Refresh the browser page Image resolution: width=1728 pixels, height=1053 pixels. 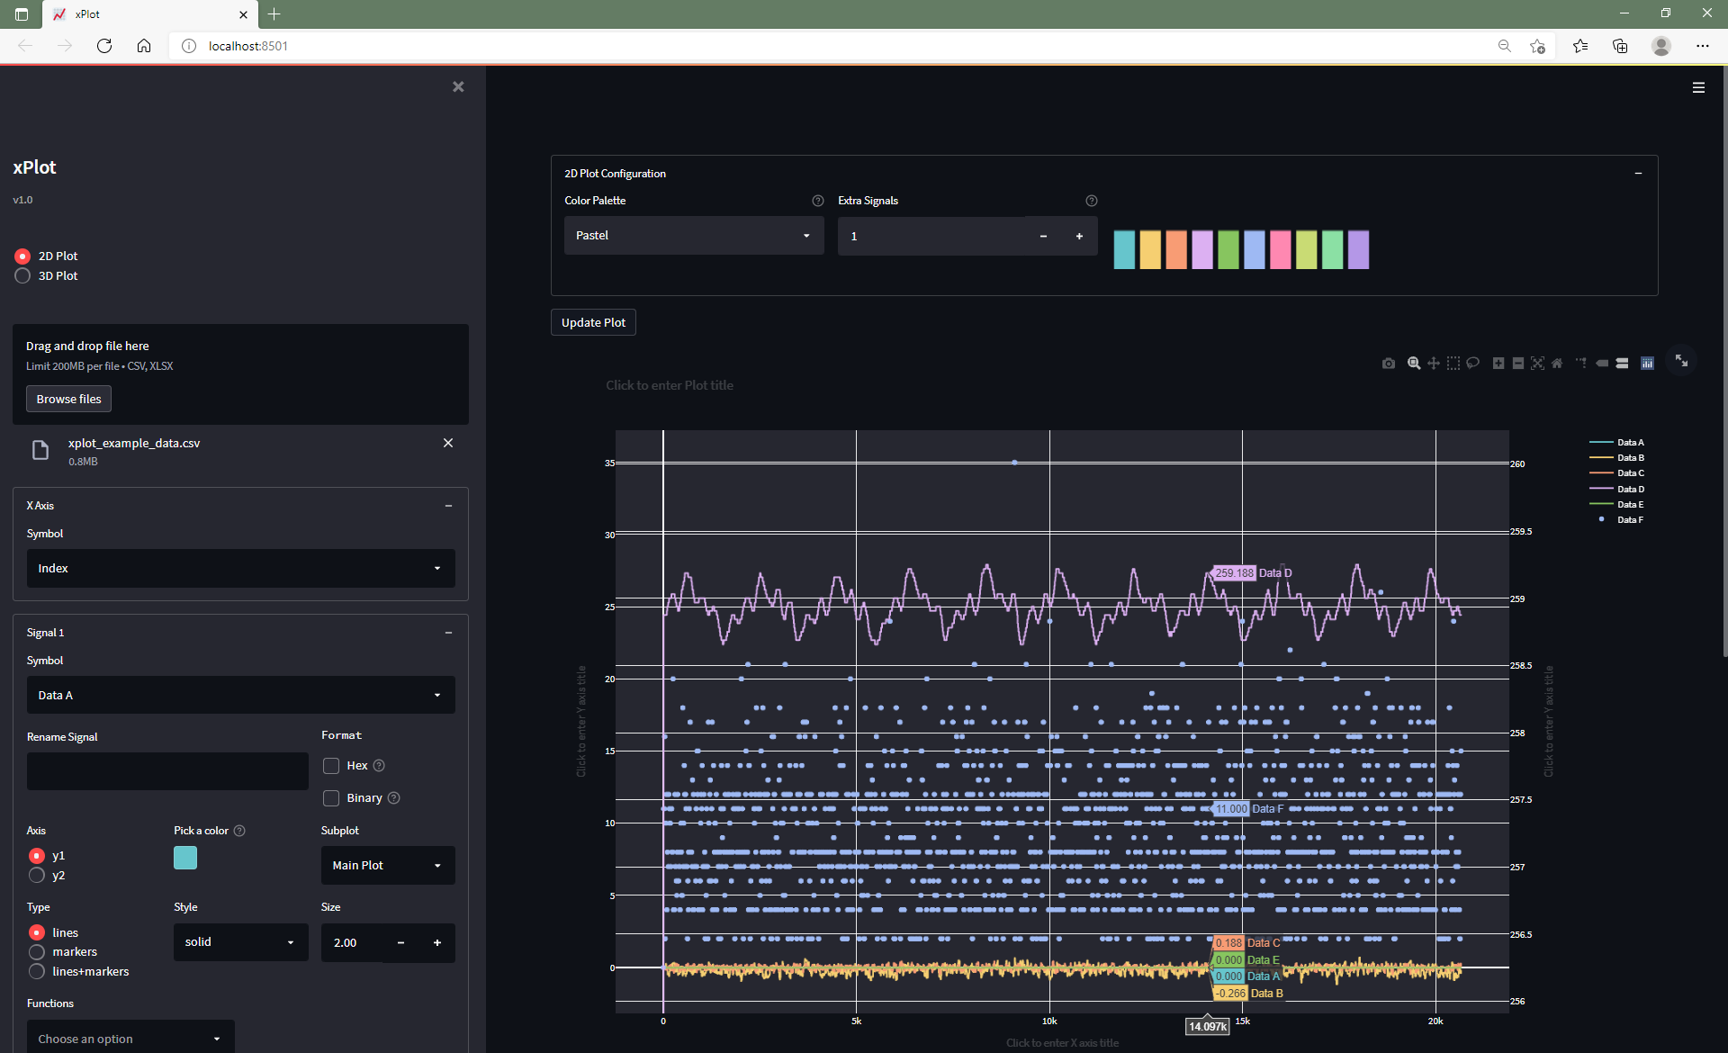(104, 46)
